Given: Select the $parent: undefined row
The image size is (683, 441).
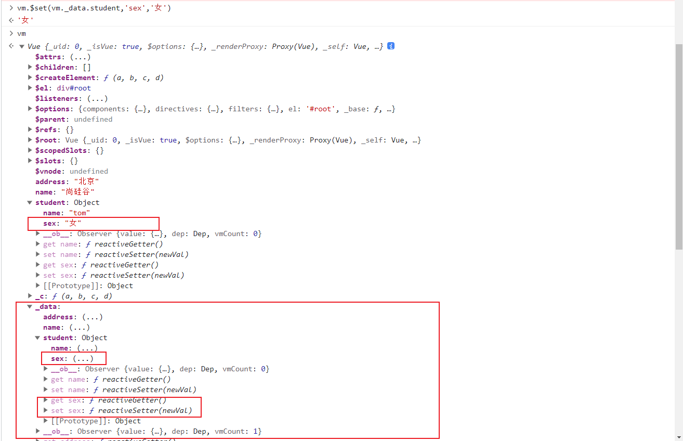Looking at the screenshot, I should tap(74, 119).
